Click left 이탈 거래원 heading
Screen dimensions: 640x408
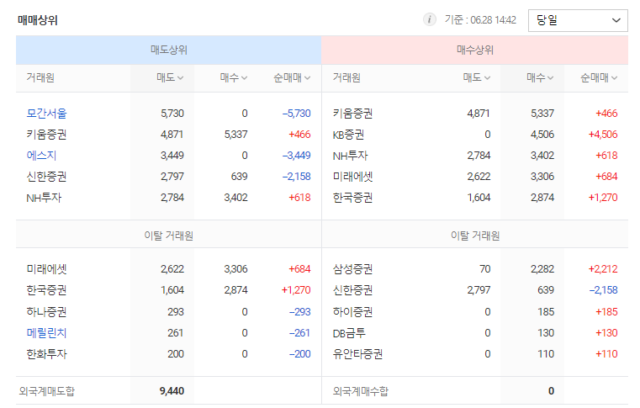pyautogui.click(x=168, y=236)
